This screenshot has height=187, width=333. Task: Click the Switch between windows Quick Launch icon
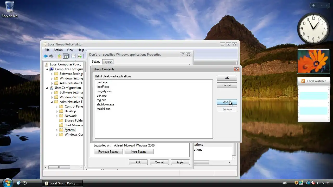pos(25,183)
